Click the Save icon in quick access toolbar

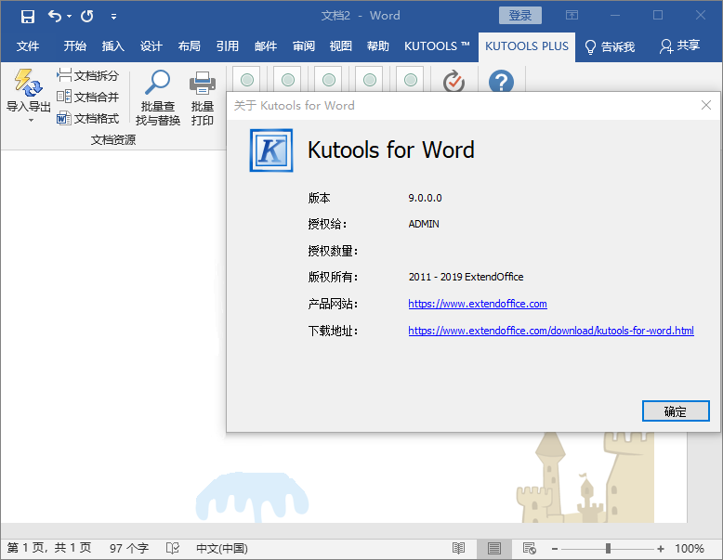28,17
